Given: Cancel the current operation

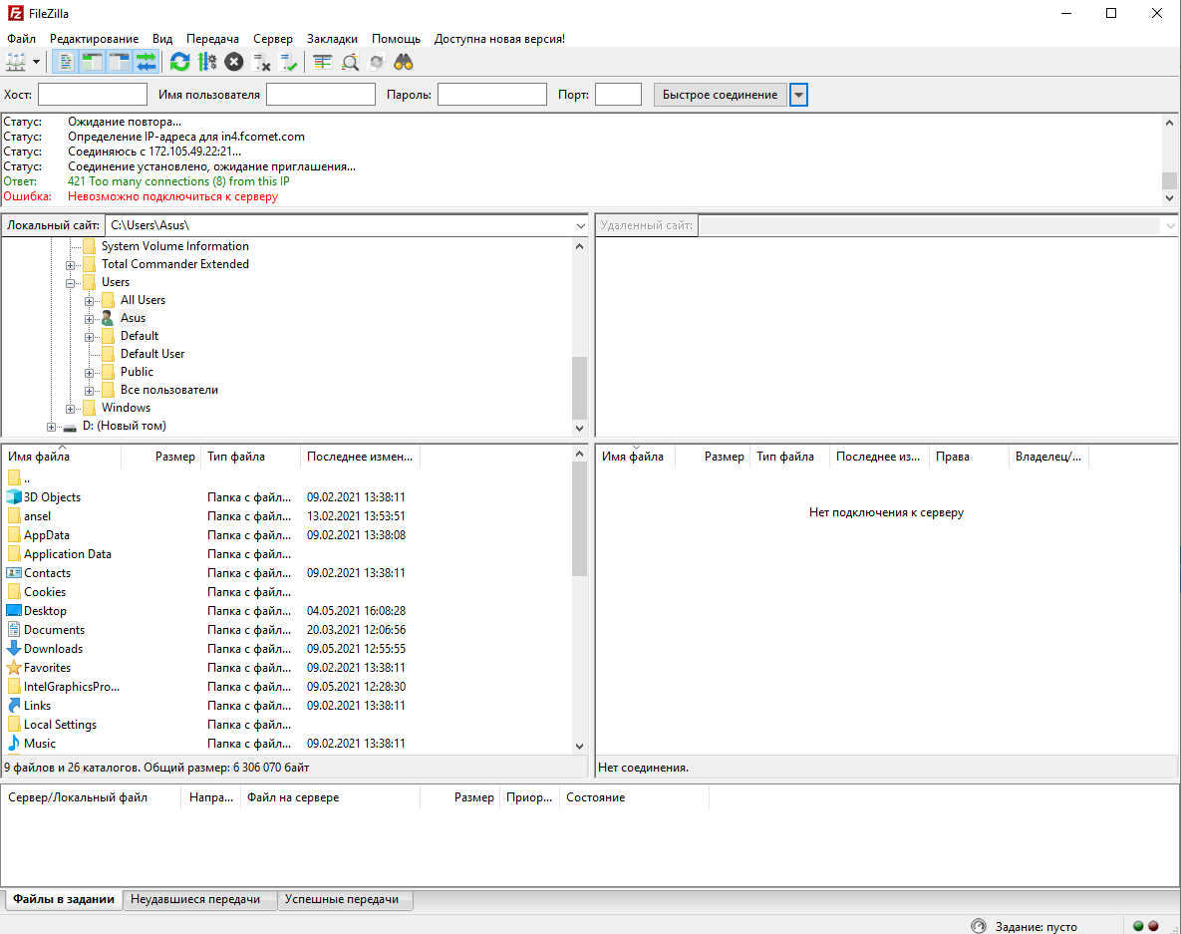Looking at the screenshot, I should pos(234,62).
